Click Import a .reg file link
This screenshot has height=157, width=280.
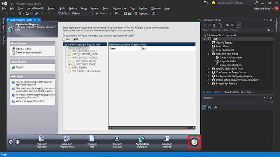pyautogui.click(x=24, y=49)
